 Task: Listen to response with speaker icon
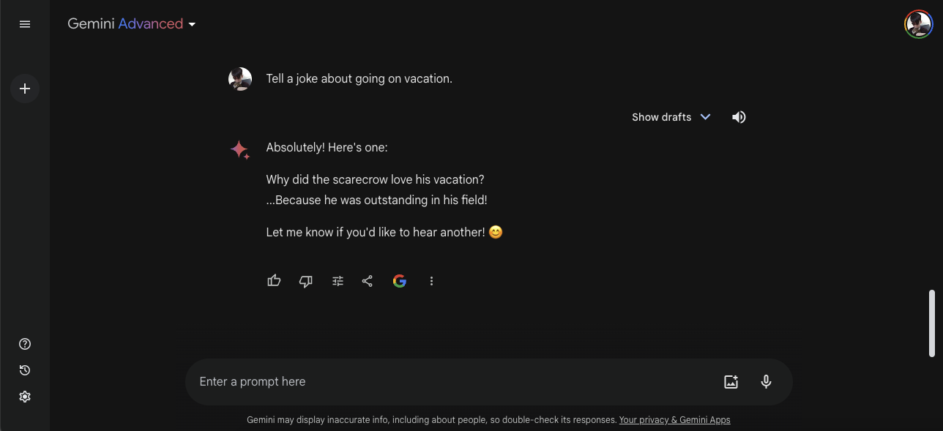coord(739,117)
